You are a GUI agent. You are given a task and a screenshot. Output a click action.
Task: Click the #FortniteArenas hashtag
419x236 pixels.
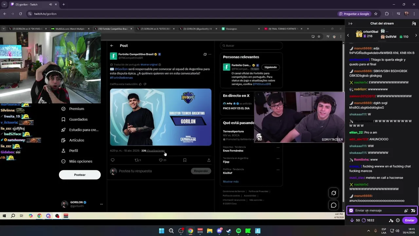[x=121, y=78]
